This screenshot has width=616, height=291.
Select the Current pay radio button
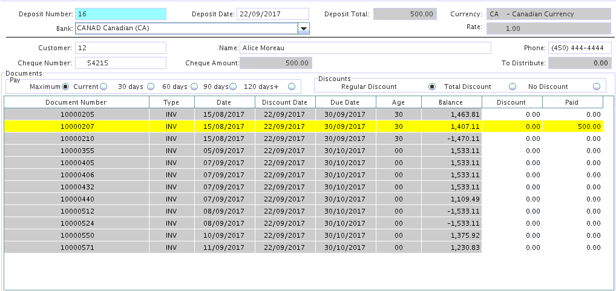click(103, 87)
